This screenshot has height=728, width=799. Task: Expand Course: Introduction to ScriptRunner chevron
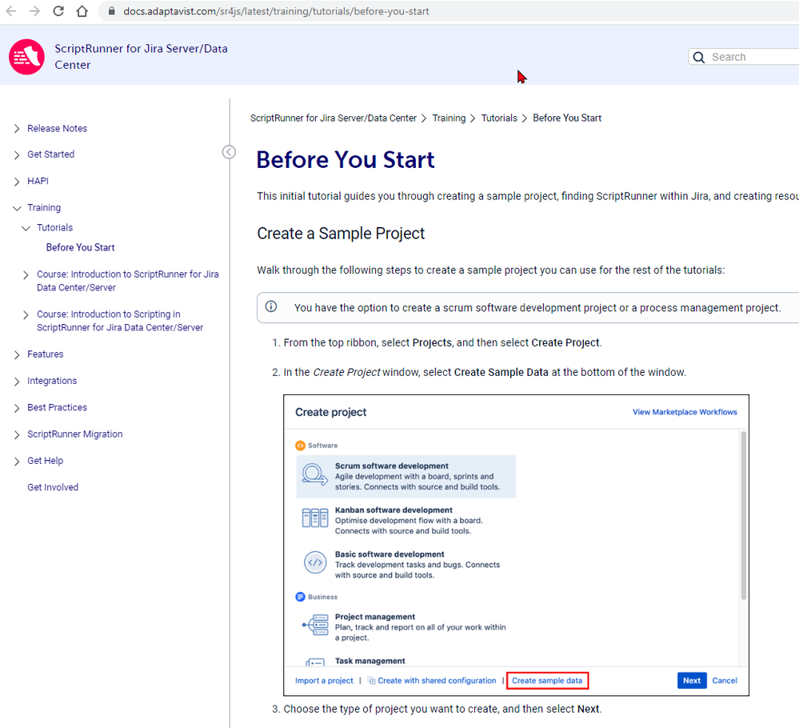[26, 275]
